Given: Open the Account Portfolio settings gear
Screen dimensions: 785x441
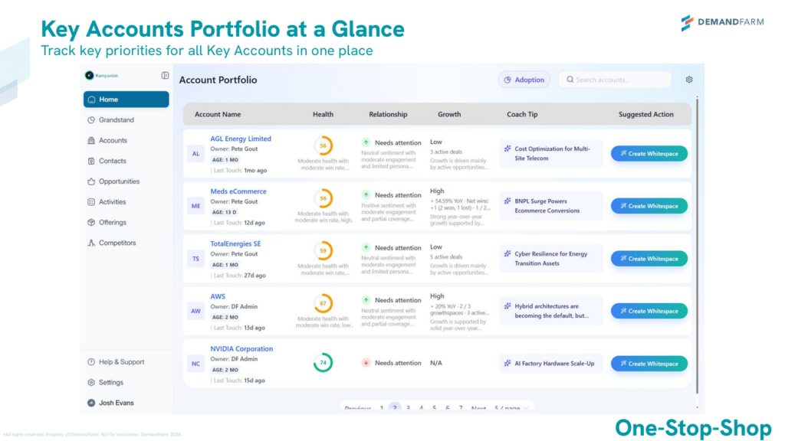Looking at the screenshot, I should click(688, 79).
